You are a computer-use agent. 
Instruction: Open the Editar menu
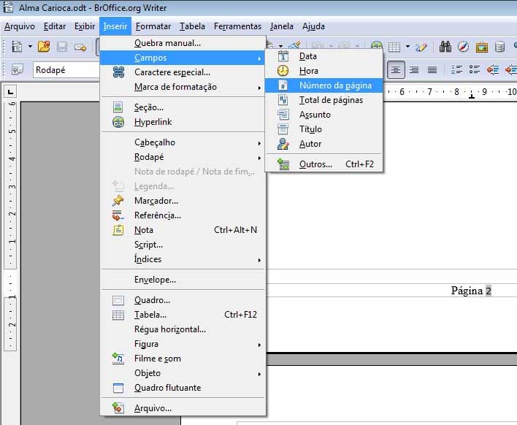point(55,26)
